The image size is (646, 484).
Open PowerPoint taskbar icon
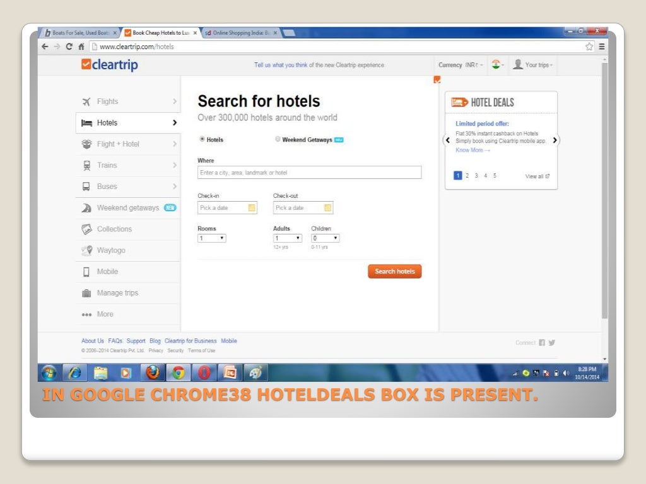(230, 373)
